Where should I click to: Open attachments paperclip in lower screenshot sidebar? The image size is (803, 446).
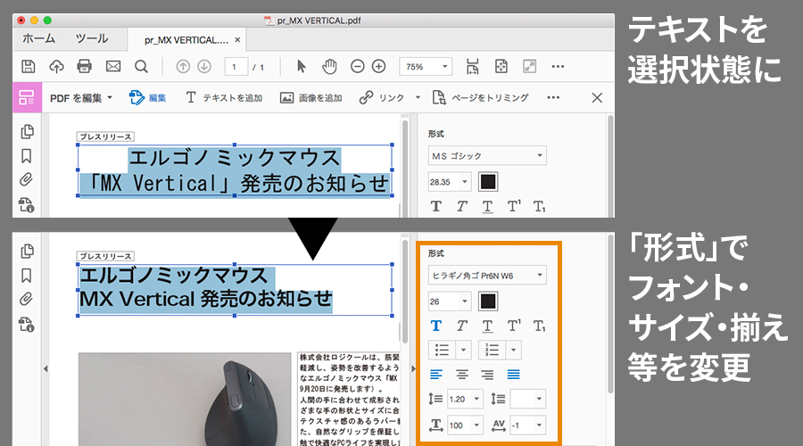pyautogui.click(x=26, y=299)
